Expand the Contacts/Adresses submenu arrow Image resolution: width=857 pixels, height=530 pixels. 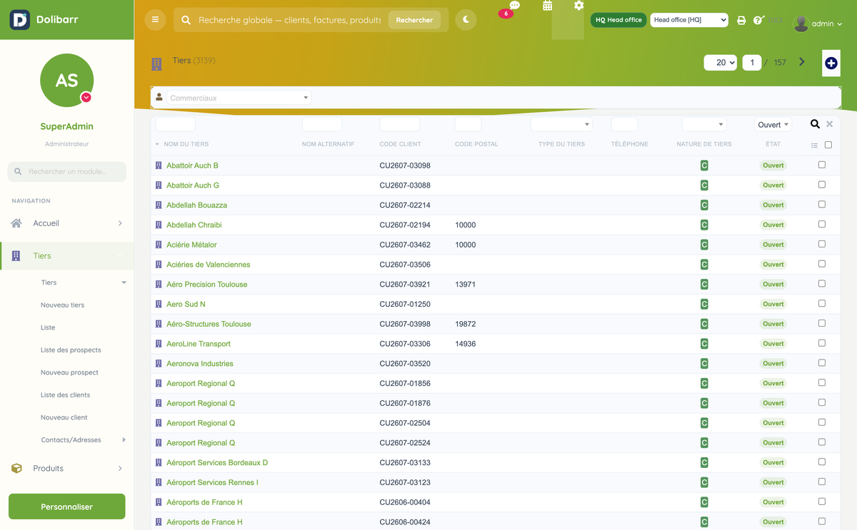tap(124, 440)
